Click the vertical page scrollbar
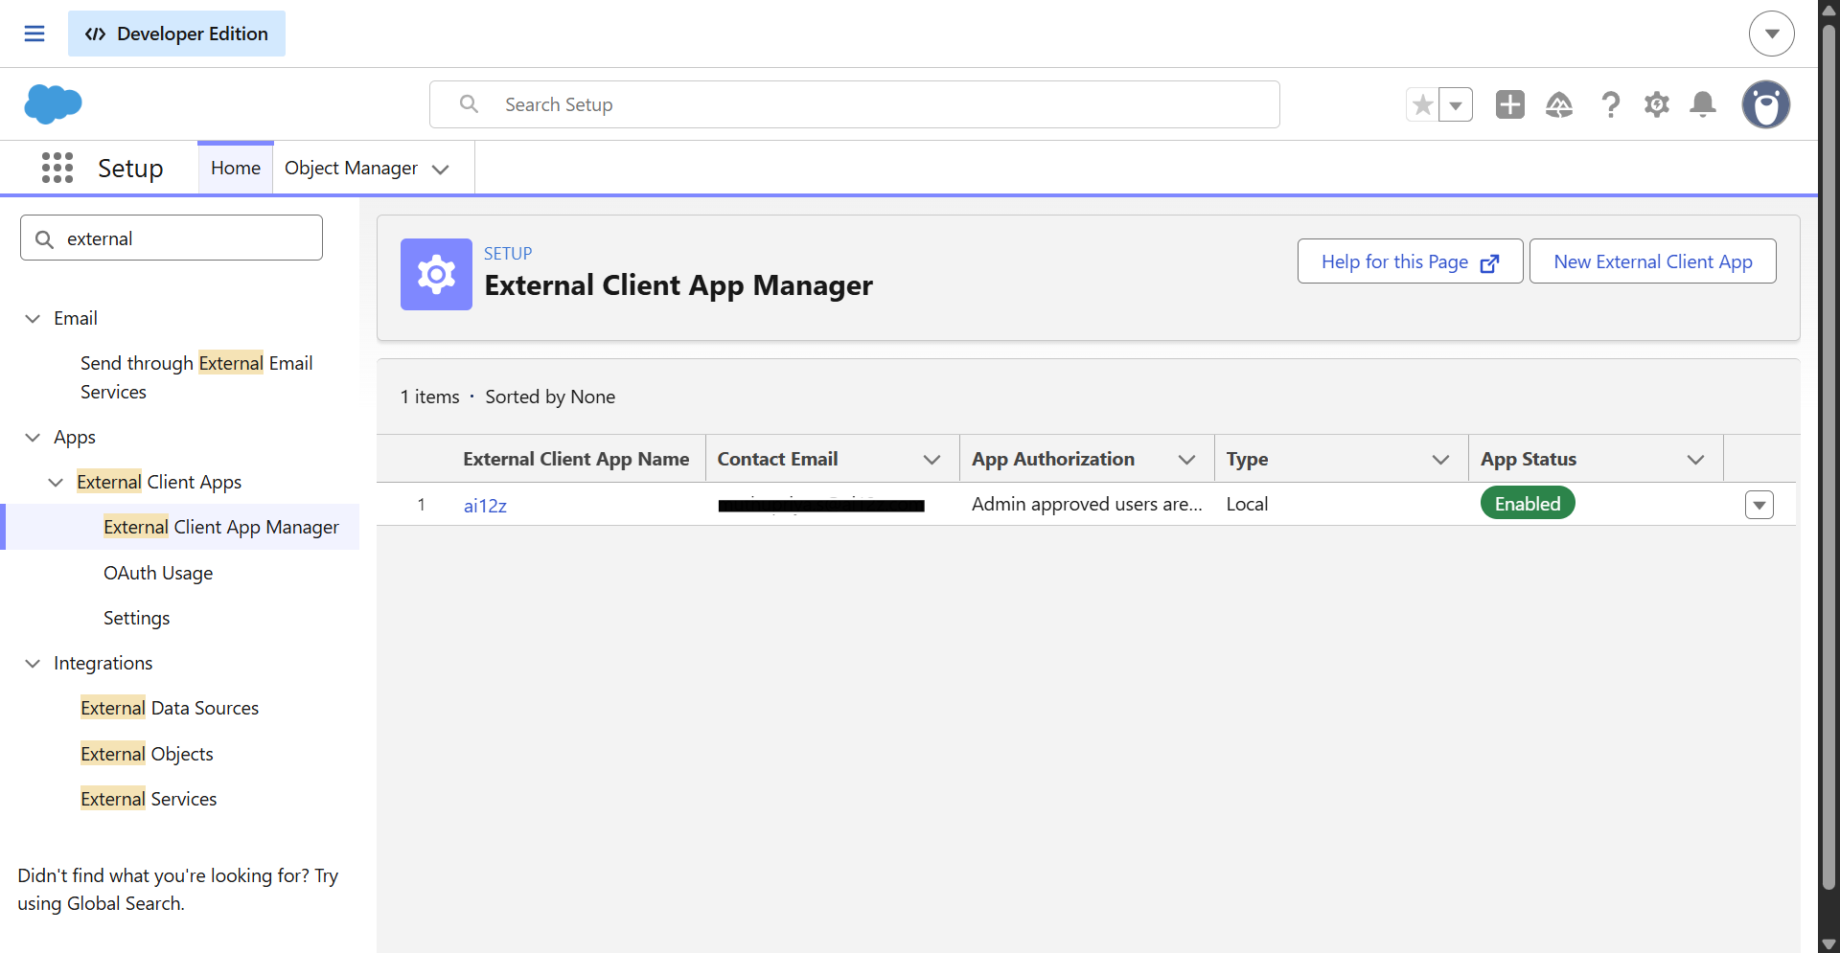This screenshot has height=953, width=1840. pyautogui.click(x=1828, y=460)
